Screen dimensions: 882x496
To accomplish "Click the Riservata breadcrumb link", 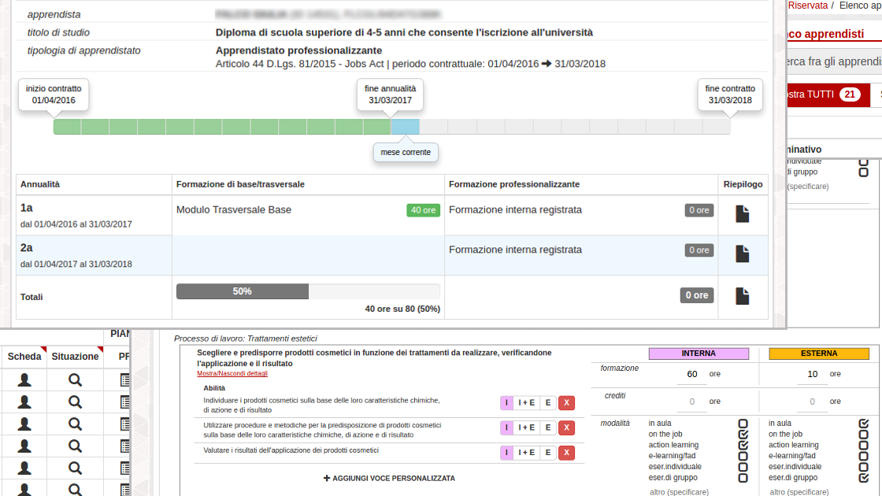I will pyautogui.click(x=807, y=6).
